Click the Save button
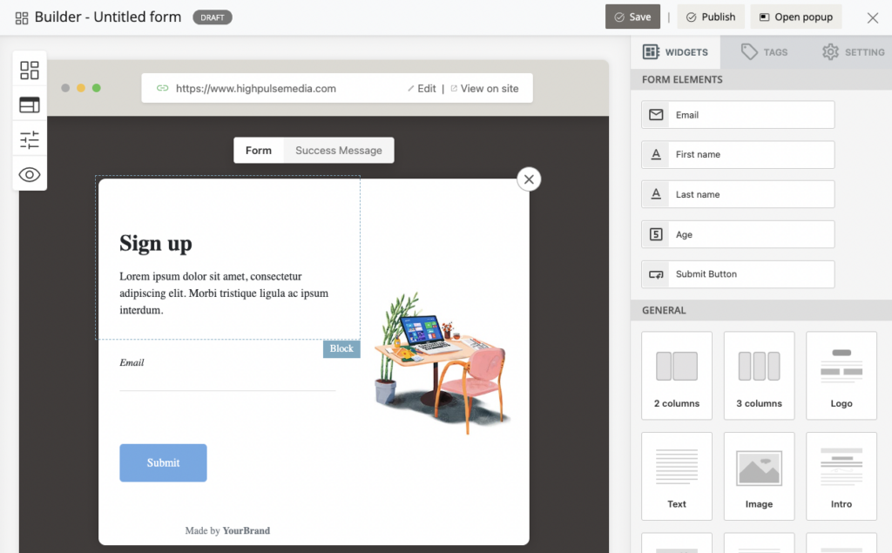 [x=632, y=17]
